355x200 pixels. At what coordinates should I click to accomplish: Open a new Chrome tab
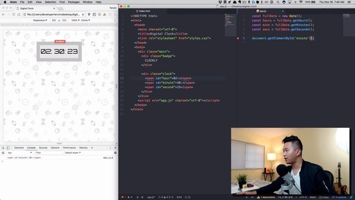(x=60, y=9)
